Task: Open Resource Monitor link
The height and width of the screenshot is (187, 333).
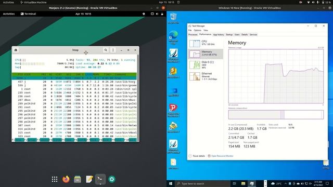Action: click(x=220, y=156)
